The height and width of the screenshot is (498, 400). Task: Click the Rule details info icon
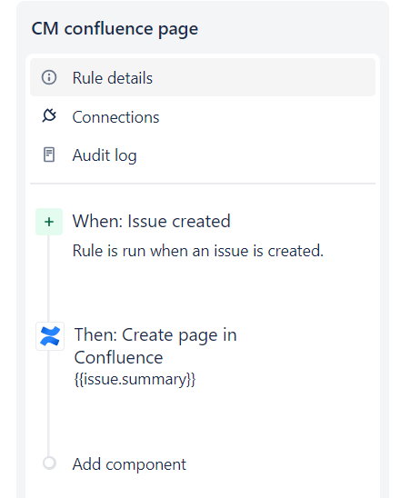49,77
